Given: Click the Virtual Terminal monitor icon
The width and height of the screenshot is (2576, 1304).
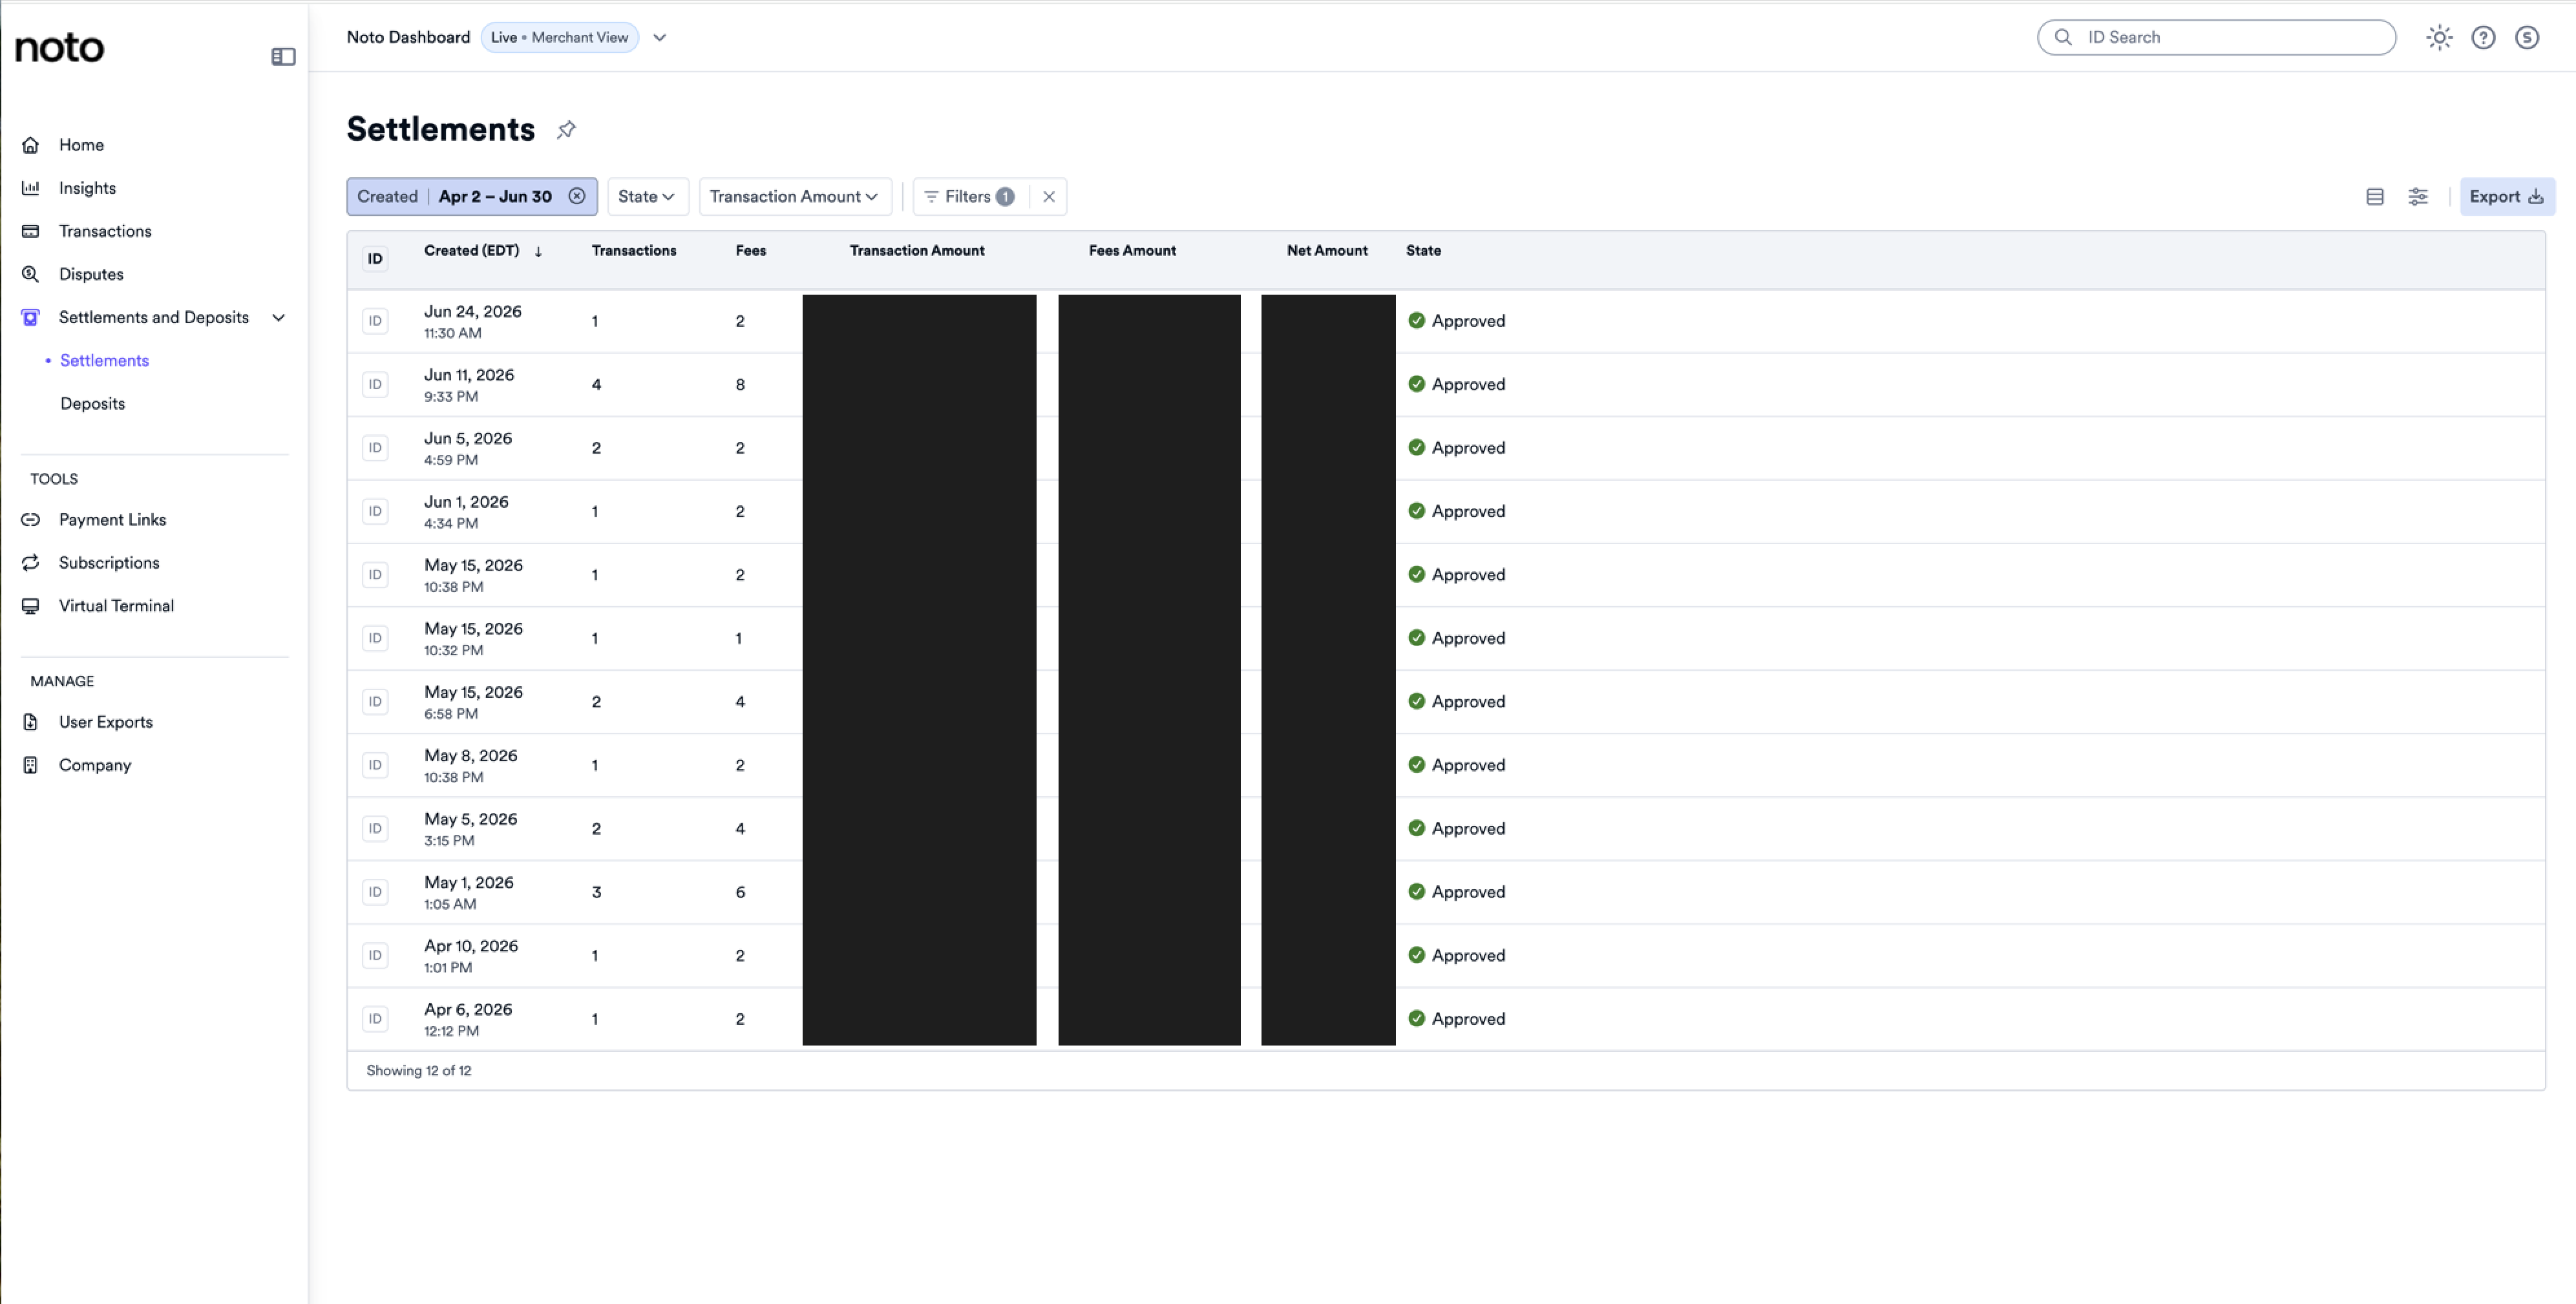Looking at the screenshot, I should pos(31,605).
